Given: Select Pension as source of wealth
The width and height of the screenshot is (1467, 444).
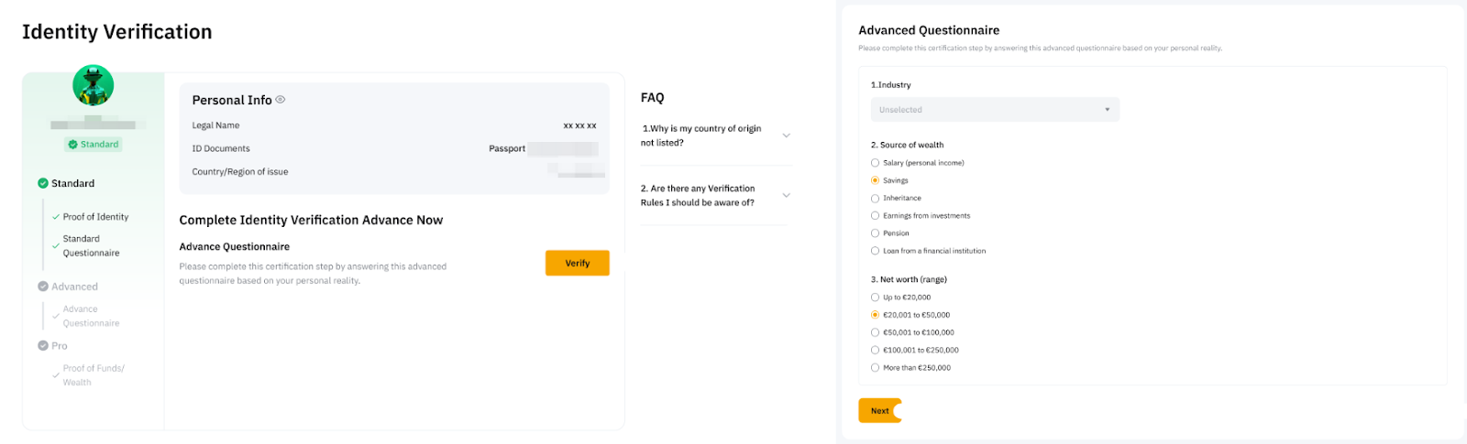Looking at the screenshot, I should point(875,233).
